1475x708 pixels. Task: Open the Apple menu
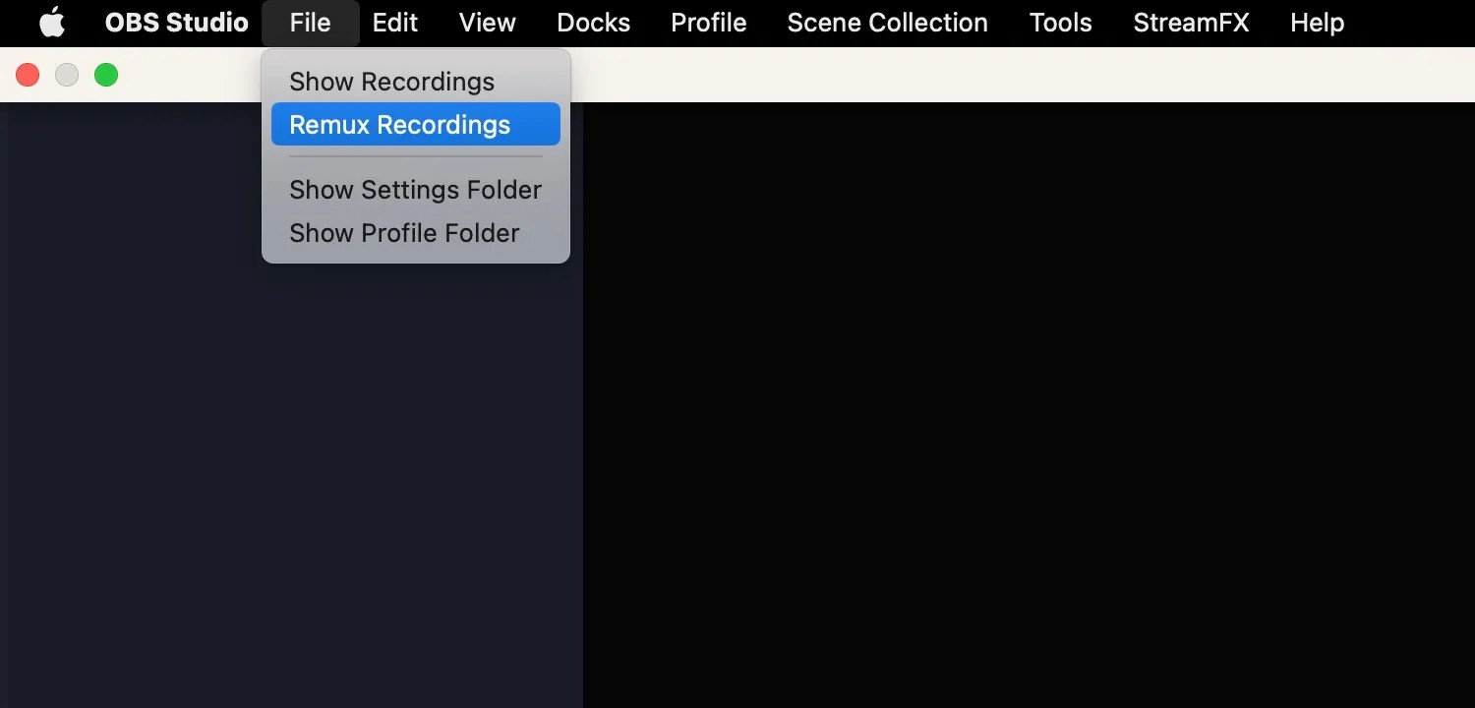coord(51,23)
